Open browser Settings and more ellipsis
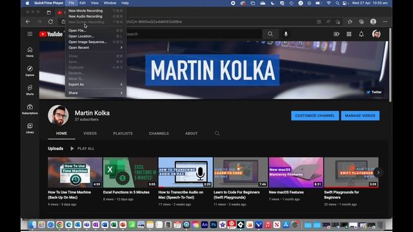This screenshot has height=232, width=413. 385,21
